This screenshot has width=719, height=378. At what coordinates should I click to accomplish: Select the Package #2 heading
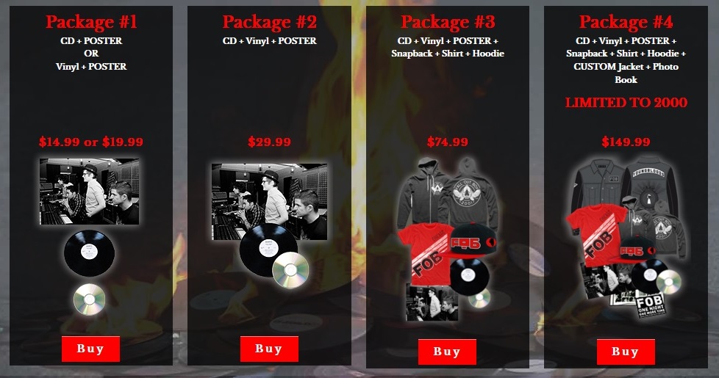270,22
